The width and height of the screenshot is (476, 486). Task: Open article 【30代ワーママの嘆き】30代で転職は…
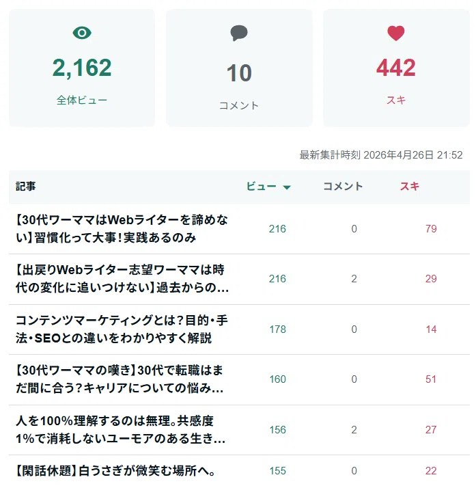pos(120,379)
